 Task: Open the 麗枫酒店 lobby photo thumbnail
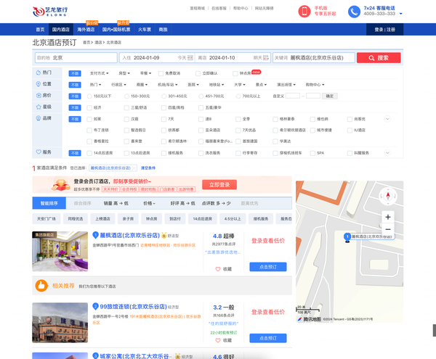[60, 251]
